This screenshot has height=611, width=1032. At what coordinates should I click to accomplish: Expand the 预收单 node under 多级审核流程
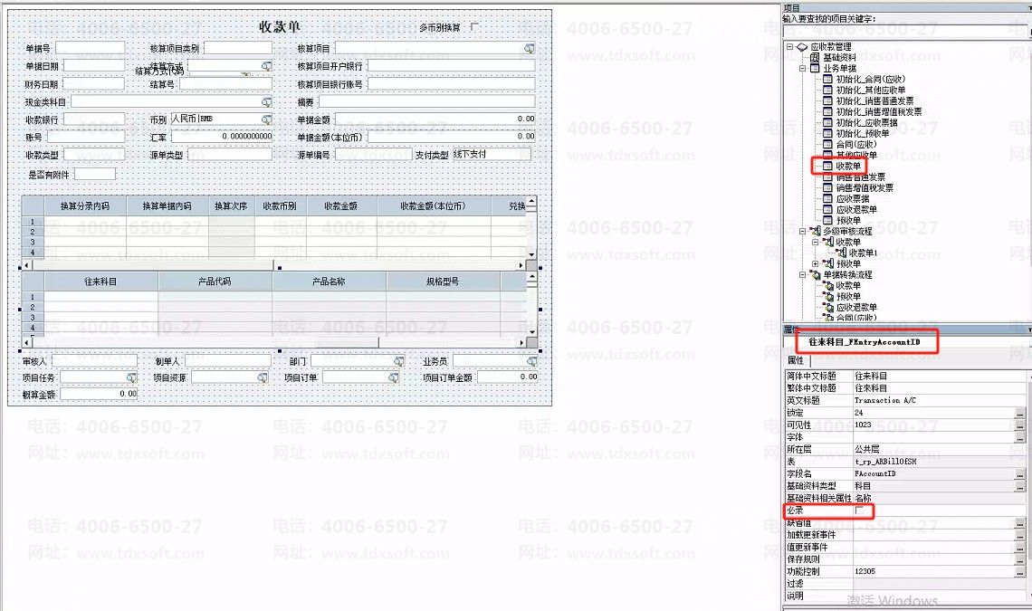coord(815,263)
